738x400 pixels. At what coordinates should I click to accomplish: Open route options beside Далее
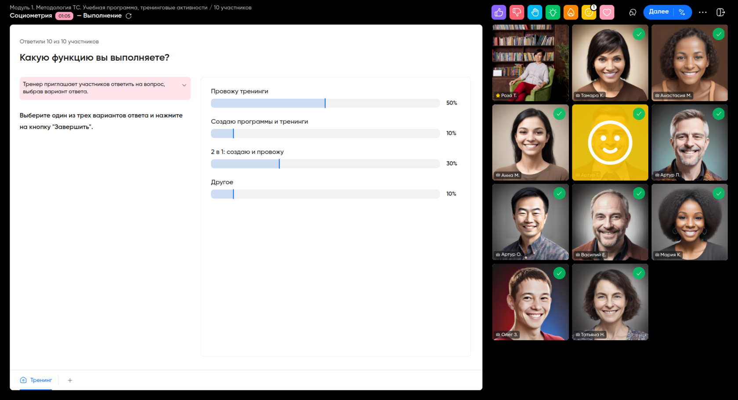click(682, 12)
